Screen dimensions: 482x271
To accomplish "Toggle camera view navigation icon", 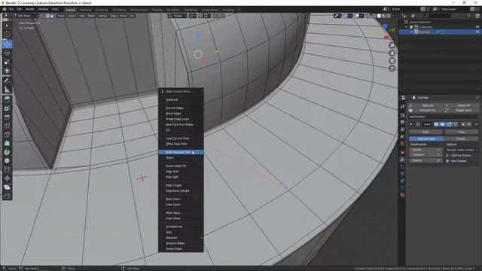I will tap(392, 61).
